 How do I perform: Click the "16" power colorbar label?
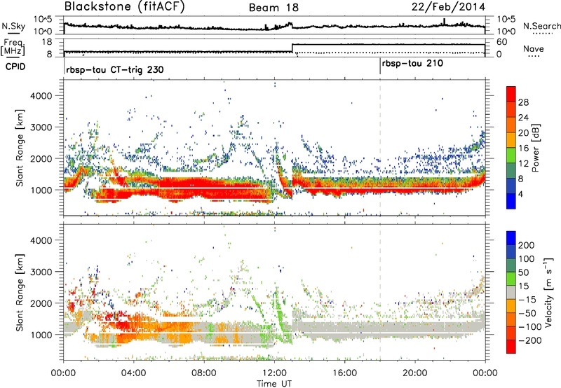(x=523, y=148)
